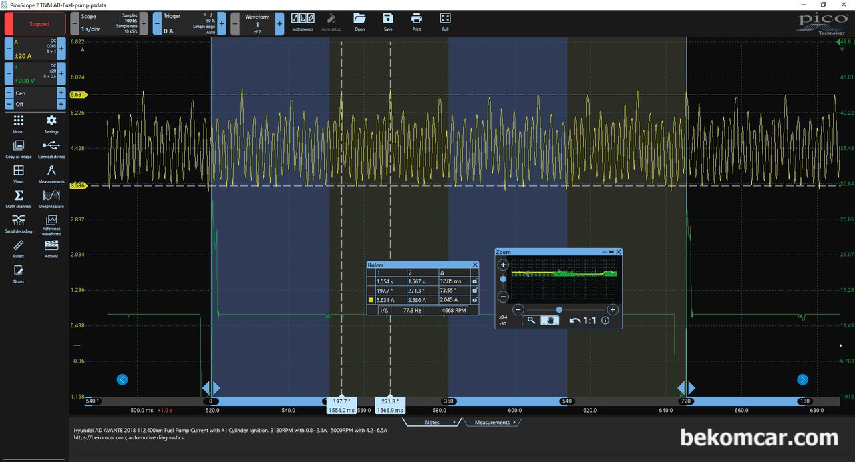Minimize the Rulers window
855x462 pixels.
pyautogui.click(x=468, y=265)
